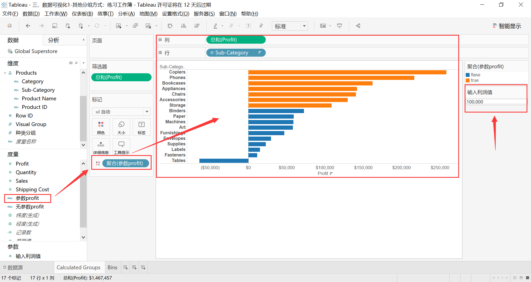Click the duplicate sheet icon
Image resolution: width=531 pixels, height=282 pixels.
135,26
